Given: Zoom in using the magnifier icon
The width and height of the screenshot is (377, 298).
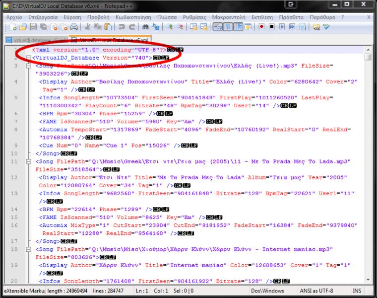Looking at the screenshot, I should [x=170, y=27].
